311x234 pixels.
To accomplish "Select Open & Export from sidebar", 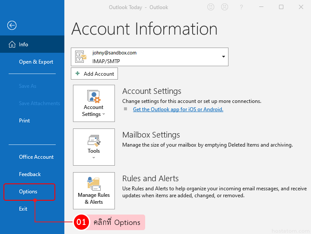I will coord(36,62).
